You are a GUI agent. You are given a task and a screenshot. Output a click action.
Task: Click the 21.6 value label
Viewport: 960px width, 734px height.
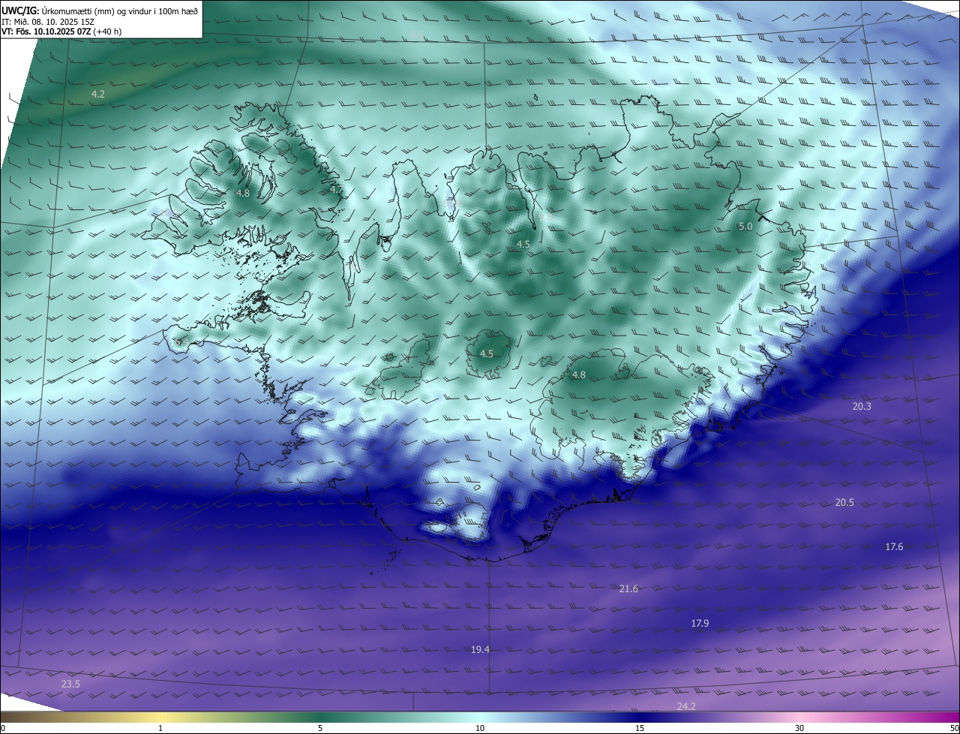628,588
